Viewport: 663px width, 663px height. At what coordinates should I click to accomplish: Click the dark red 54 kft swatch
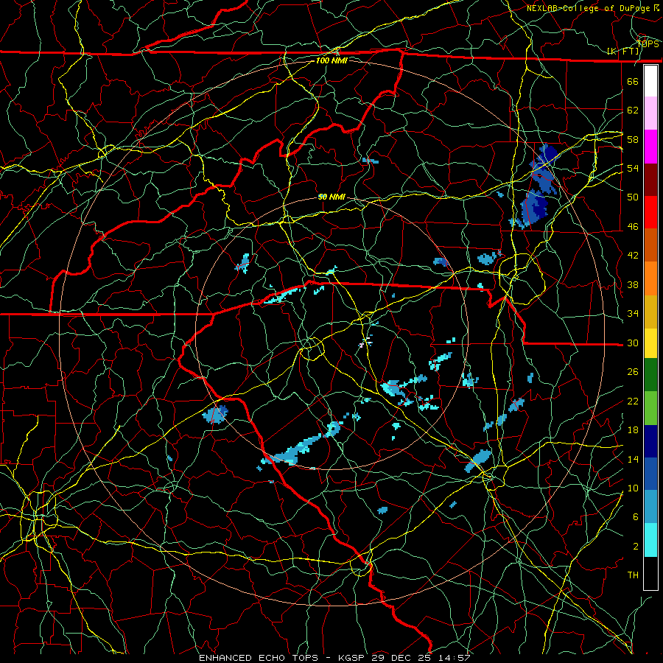pyautogui.click(x=650, y=179)
